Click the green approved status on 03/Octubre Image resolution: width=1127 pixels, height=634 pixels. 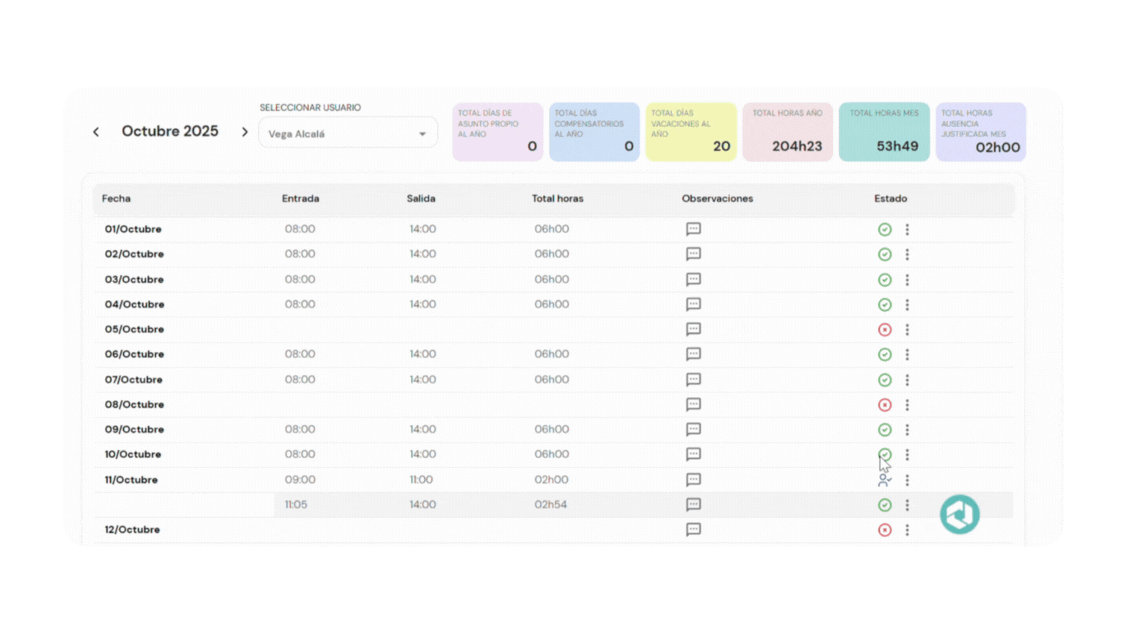pyautogui.click(x=885, y=280)
